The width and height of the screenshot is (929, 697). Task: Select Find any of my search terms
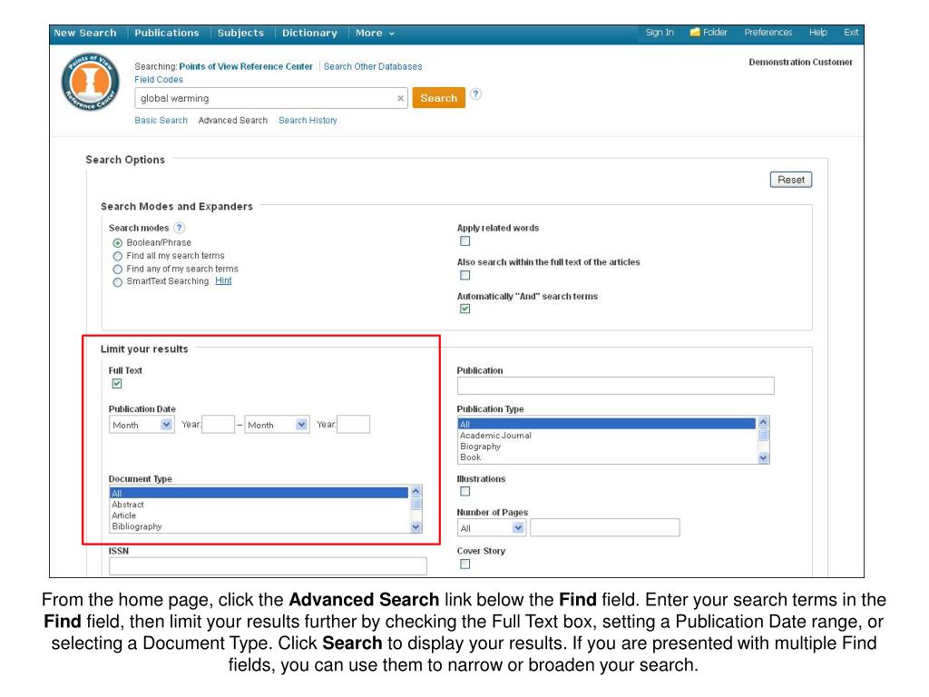117,269
